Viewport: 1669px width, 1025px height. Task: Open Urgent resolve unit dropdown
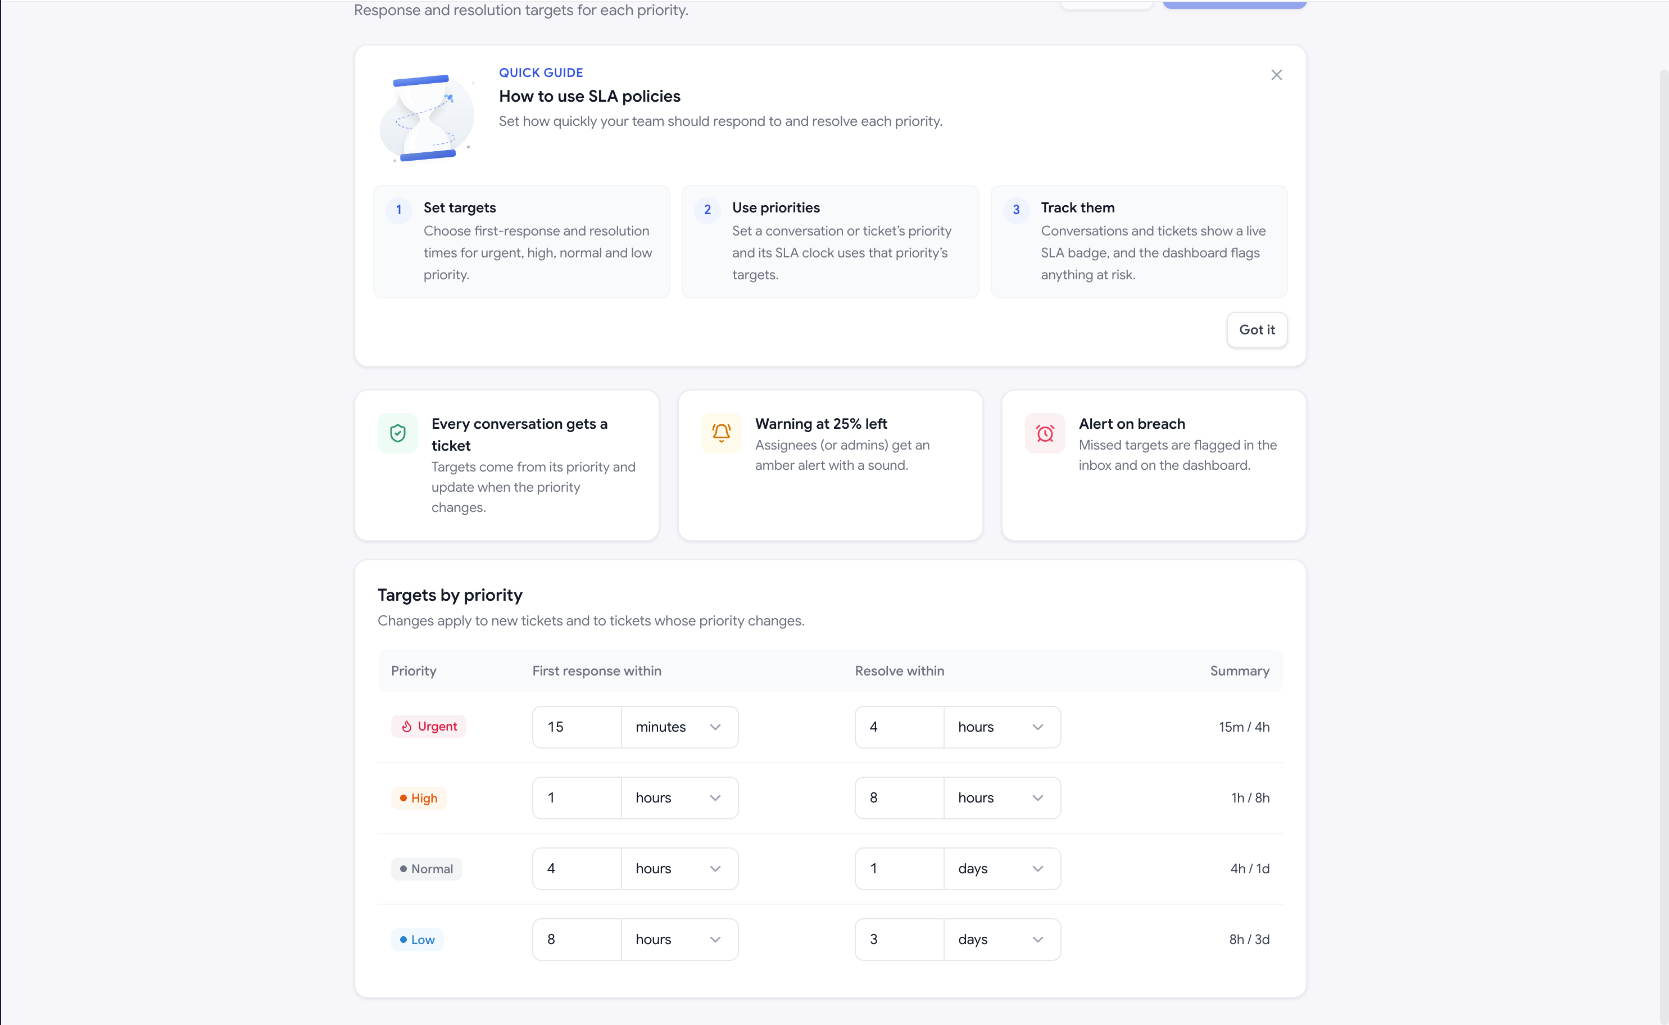click(1002, 727)
